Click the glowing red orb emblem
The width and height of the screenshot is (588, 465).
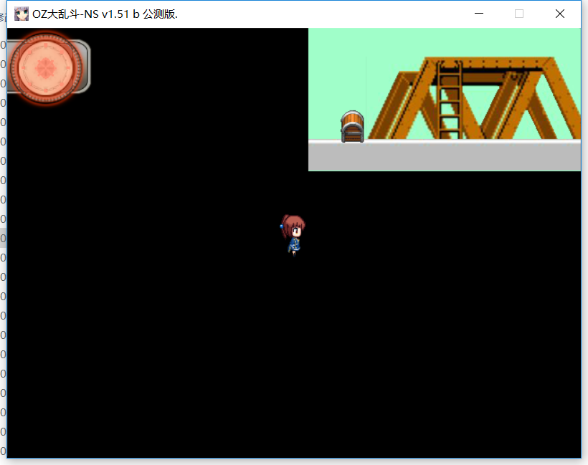pos(46,67)
